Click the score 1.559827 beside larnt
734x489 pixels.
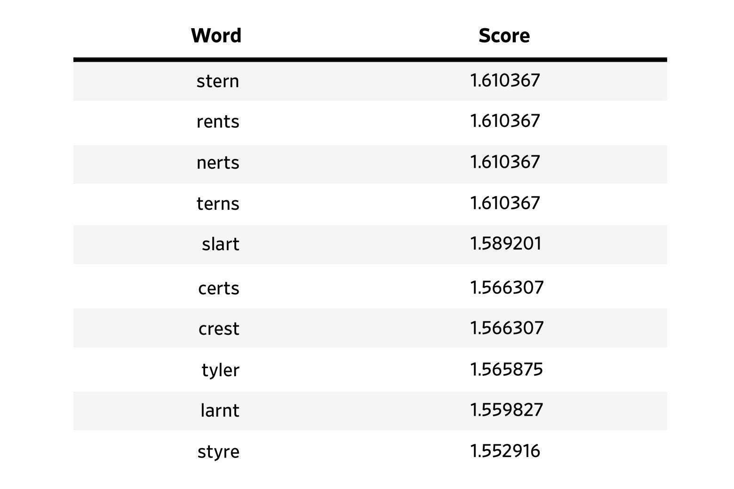click(506, 410)
